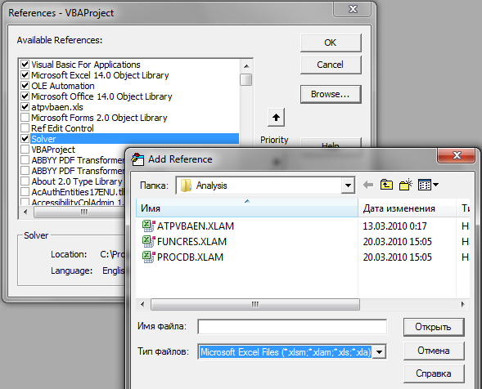The height and width of the screenshot is (389, 482).
Task: Check the VBAProject reference checkbox
Action: tap(25, 150)
